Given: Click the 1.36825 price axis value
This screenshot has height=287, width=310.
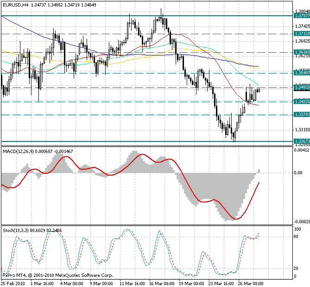Looking at the screenshot, I should click(x=303, y=41).
